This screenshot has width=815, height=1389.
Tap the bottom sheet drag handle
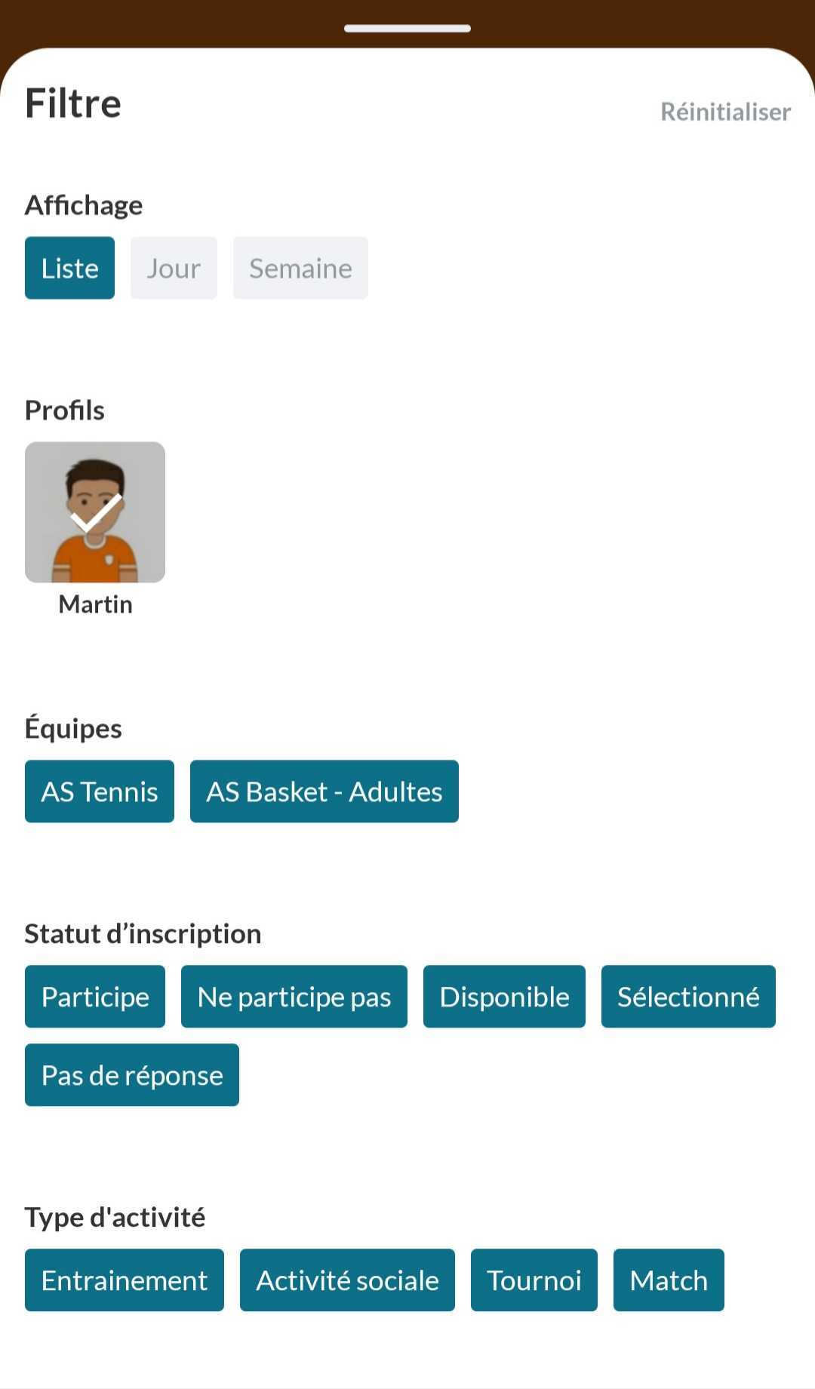407,29
